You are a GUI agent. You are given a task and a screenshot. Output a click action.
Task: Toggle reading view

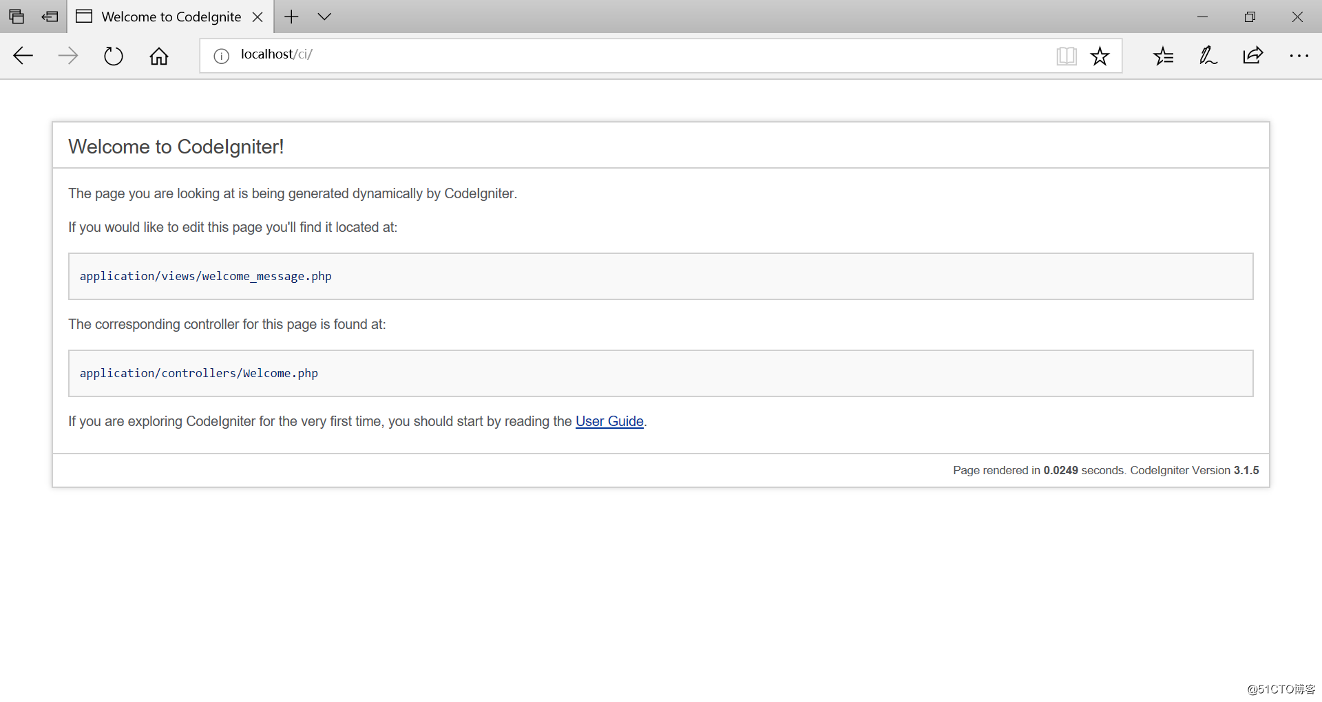1067,56
